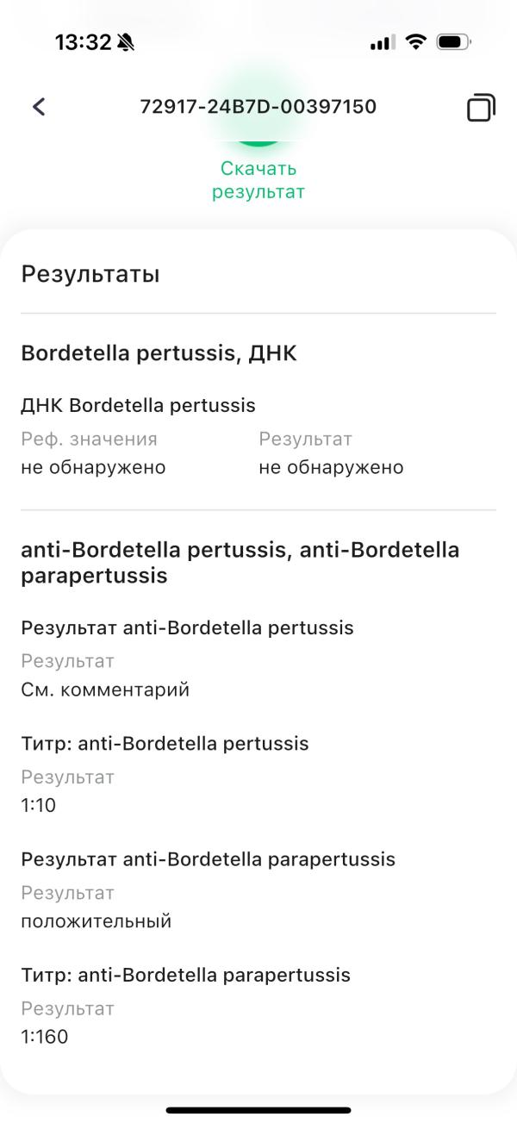Viewport: 517px width, 1123px height.
Task: Tap "Титр: anti-Bordetella parapertussis" label
Action: pos(185,975)
